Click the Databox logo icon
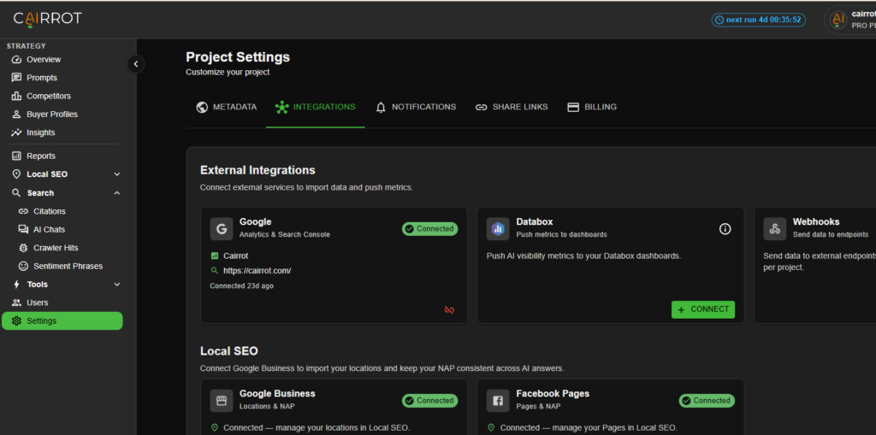 (498, 229)
